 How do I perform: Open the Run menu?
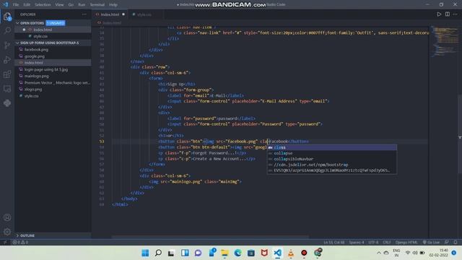82,5
